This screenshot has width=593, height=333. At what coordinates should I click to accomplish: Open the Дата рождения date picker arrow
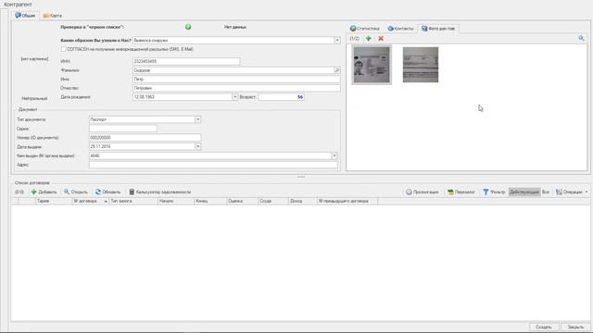(234, 97)
